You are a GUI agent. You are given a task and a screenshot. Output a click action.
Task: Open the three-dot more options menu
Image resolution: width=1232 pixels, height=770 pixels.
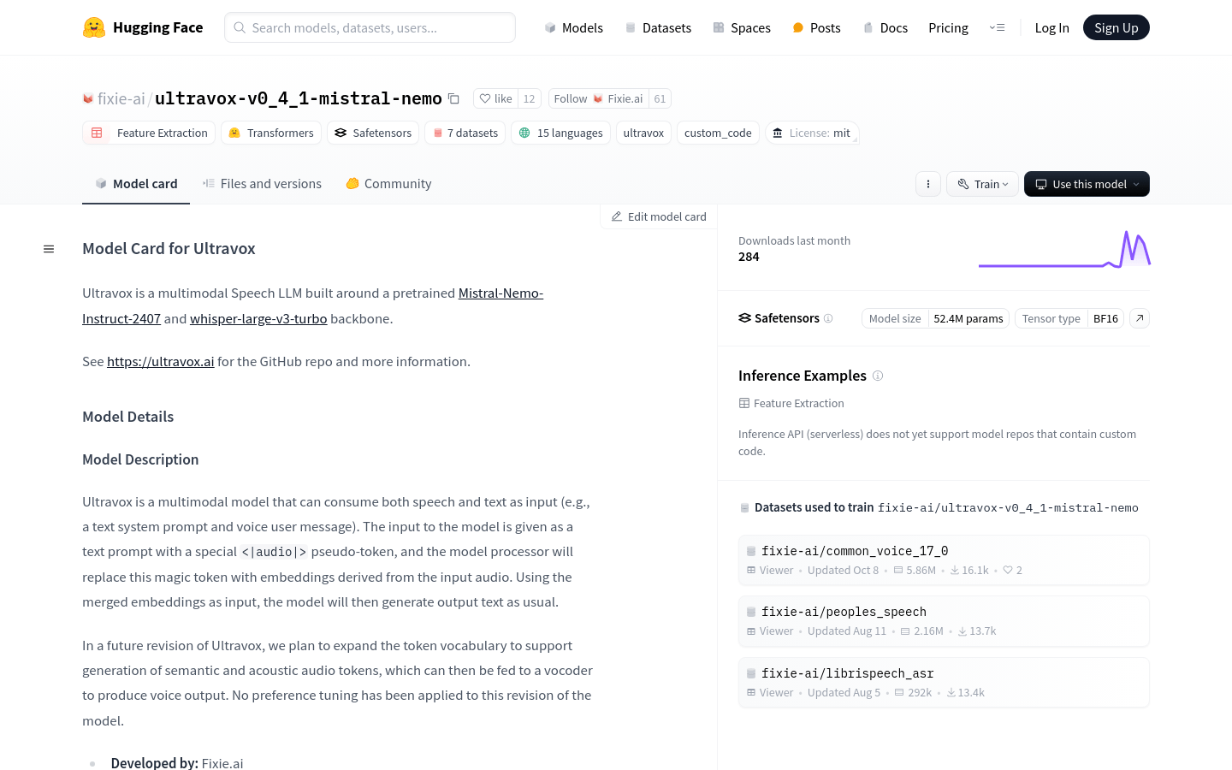point(928,184)
